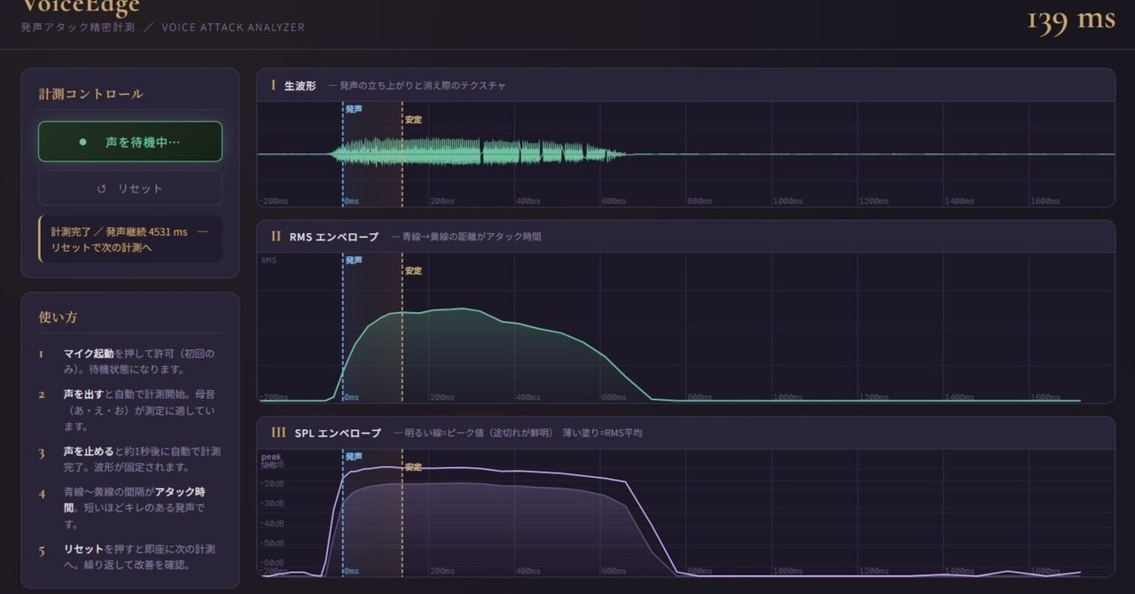Click the 青線→黄線 attack time description in RMS header

click(x=472, y=237)
